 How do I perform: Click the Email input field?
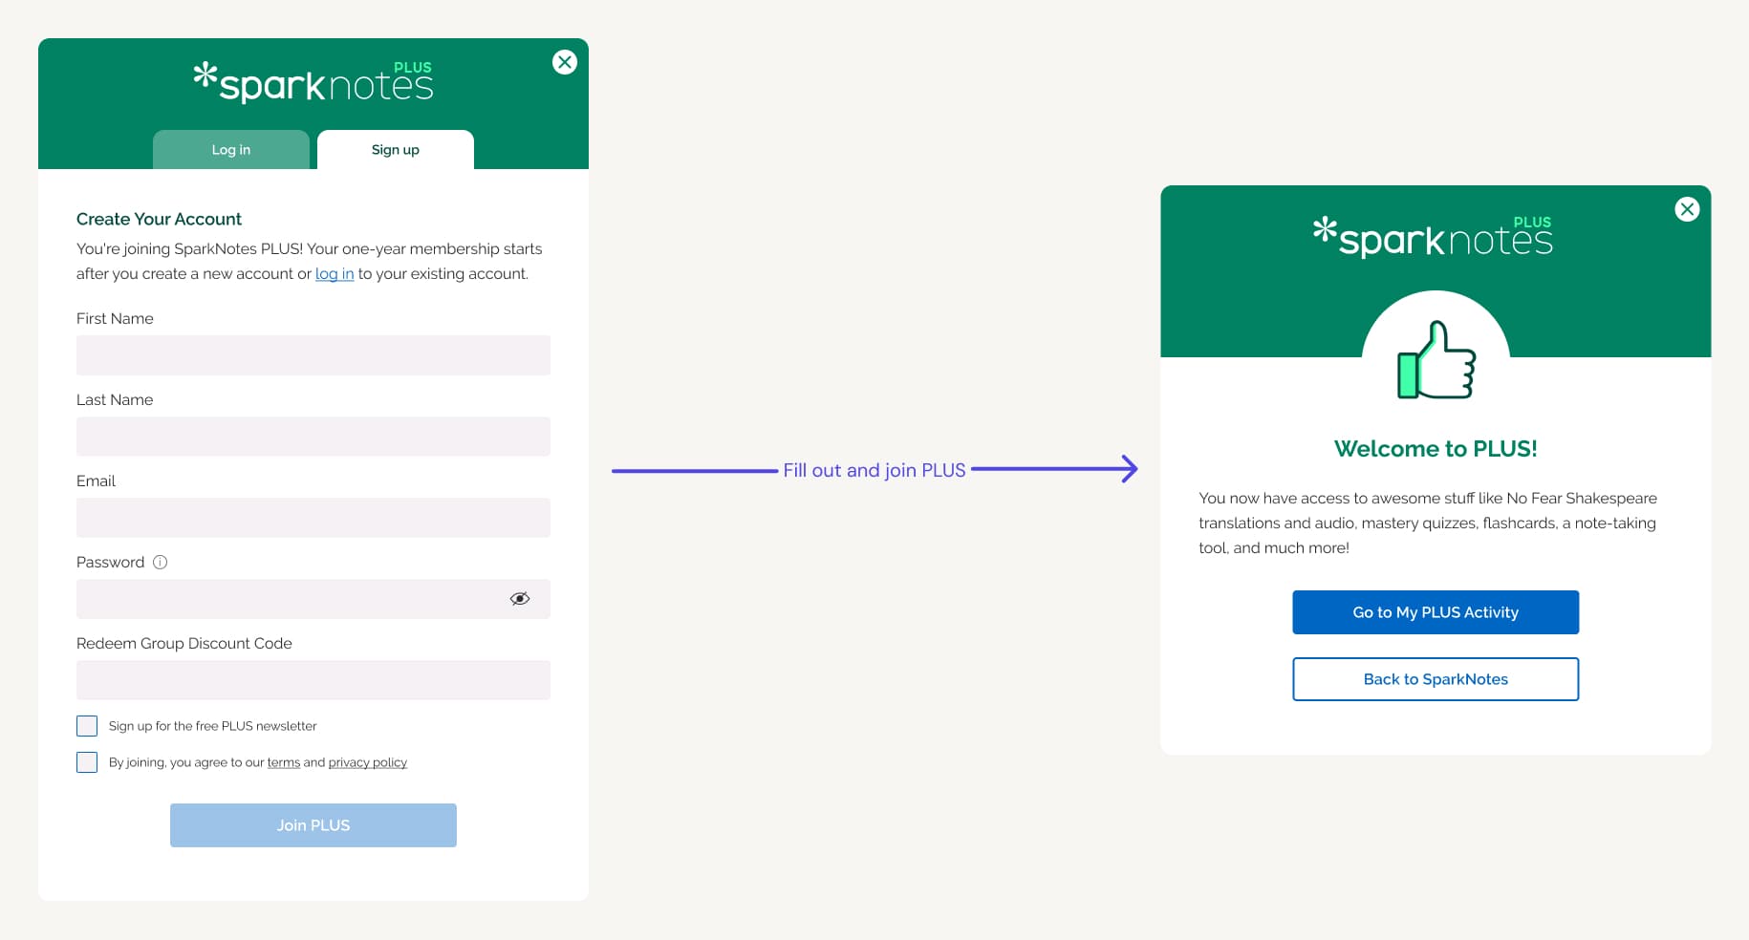[313, 517]
